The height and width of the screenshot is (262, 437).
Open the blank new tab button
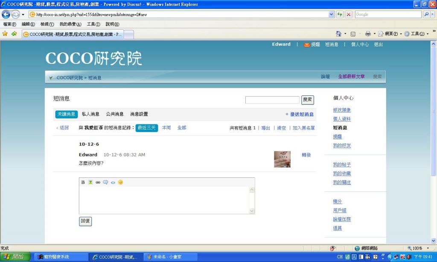click(128, 34)
